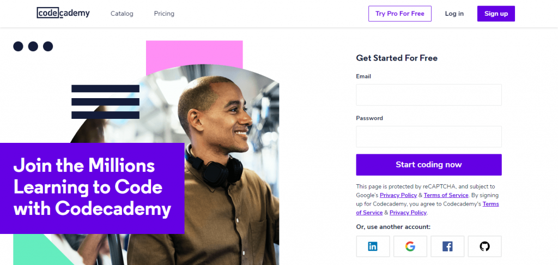The image size is (558, 265).
Task: Click the Log in link
Action: (454, 14)
